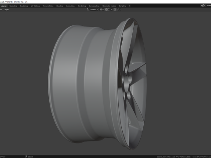Go to the Animation workspace tab
Image resolution: width=211 pixels, height=158 pixels.
pos(70,6)
